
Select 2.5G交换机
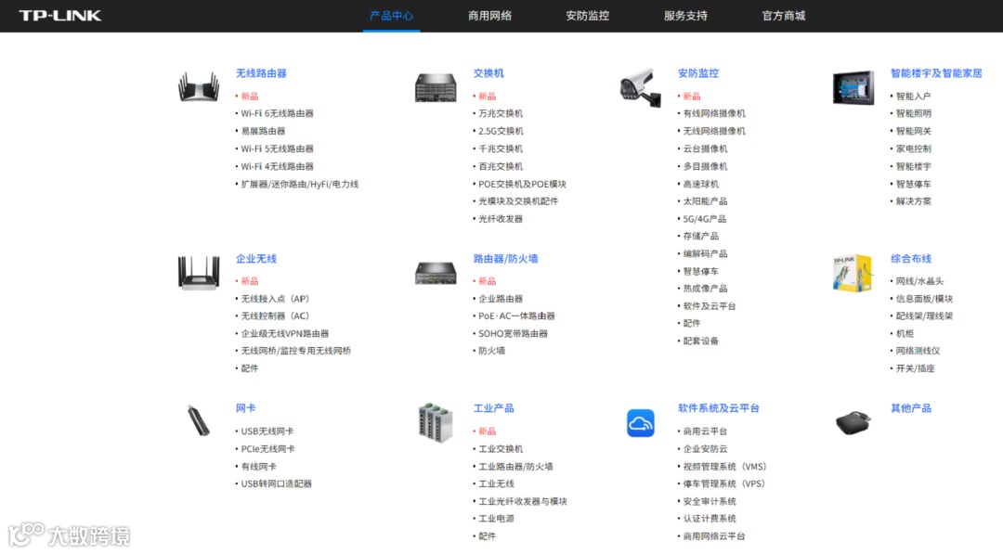click(501, 131)
